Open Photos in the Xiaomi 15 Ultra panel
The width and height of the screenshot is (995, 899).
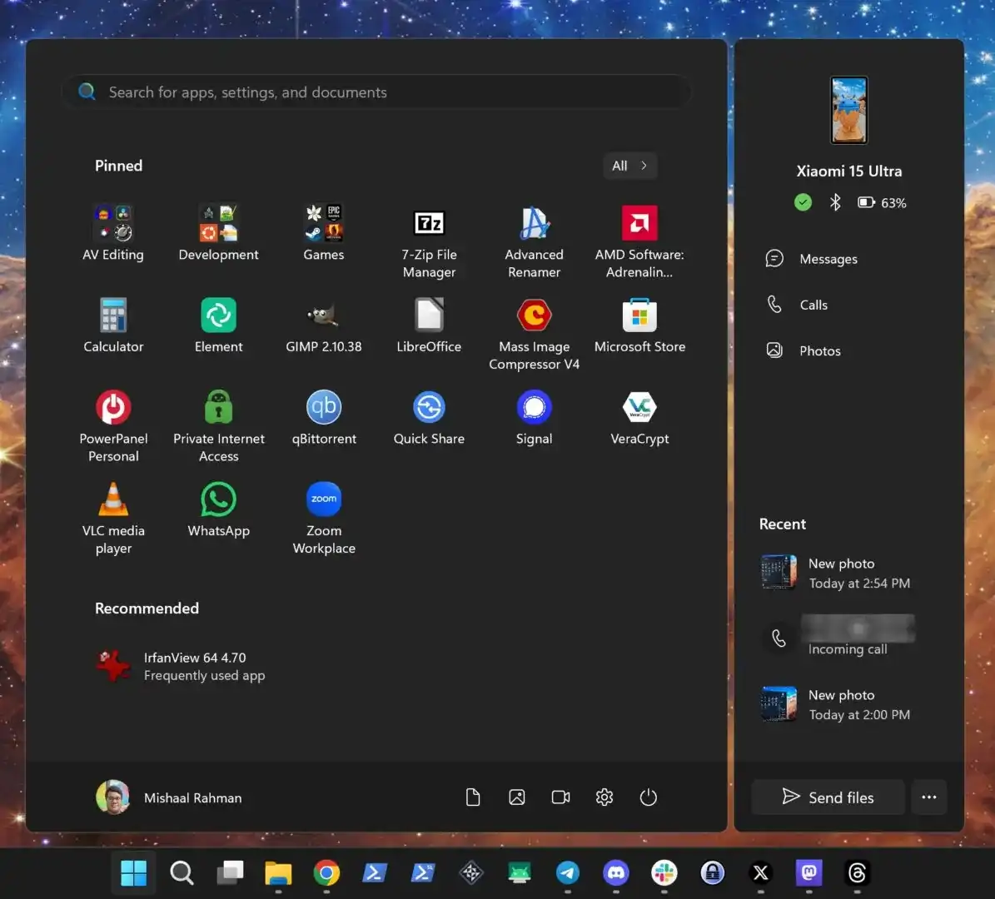coord(819,350)
